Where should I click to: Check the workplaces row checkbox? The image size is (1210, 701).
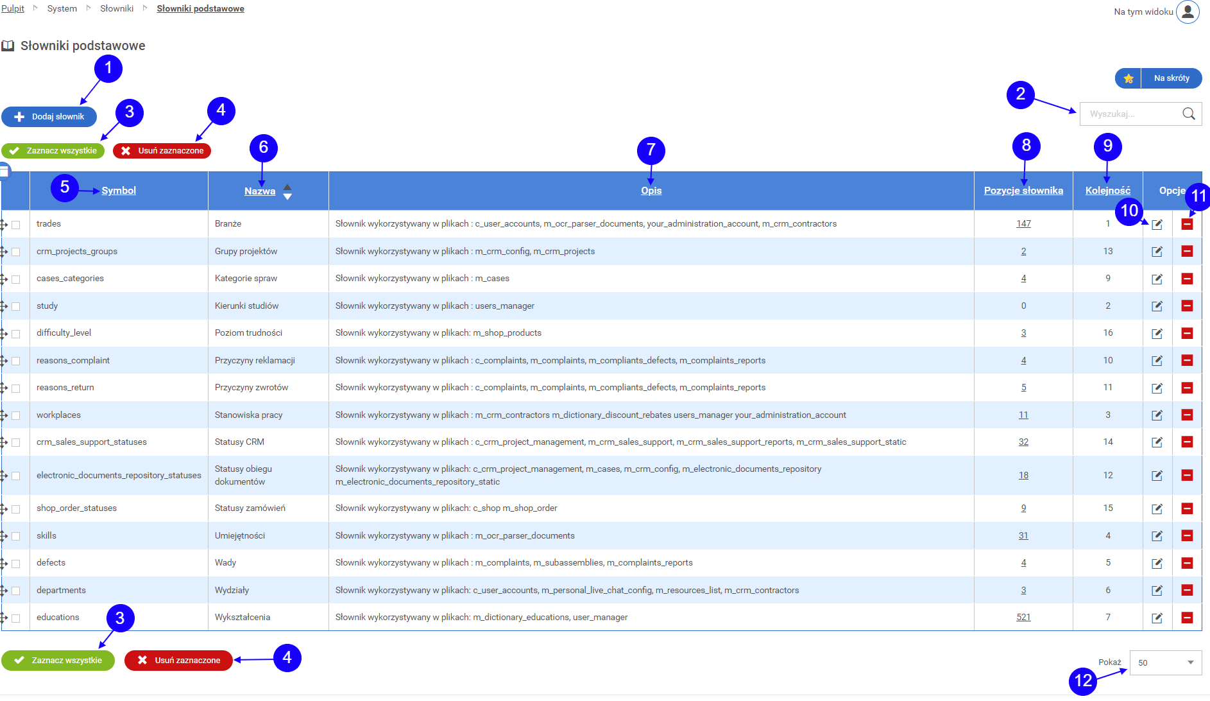(16, 415)
